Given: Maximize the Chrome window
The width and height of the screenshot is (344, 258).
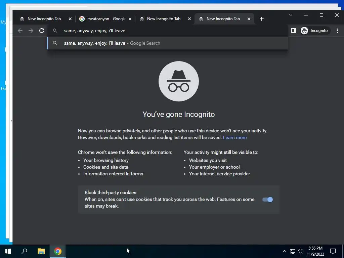Looking at the screenshot, I should pyautogui.click(x=321, y=15).
